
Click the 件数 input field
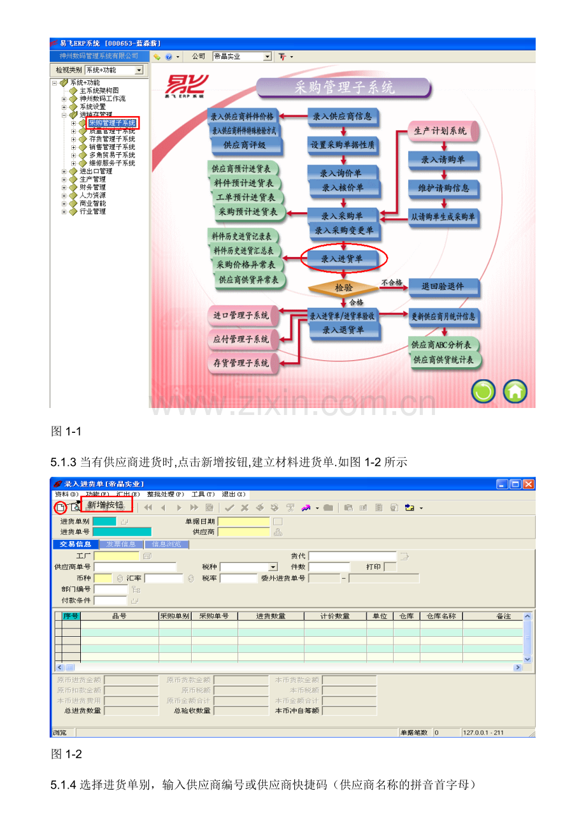(329, 567)
